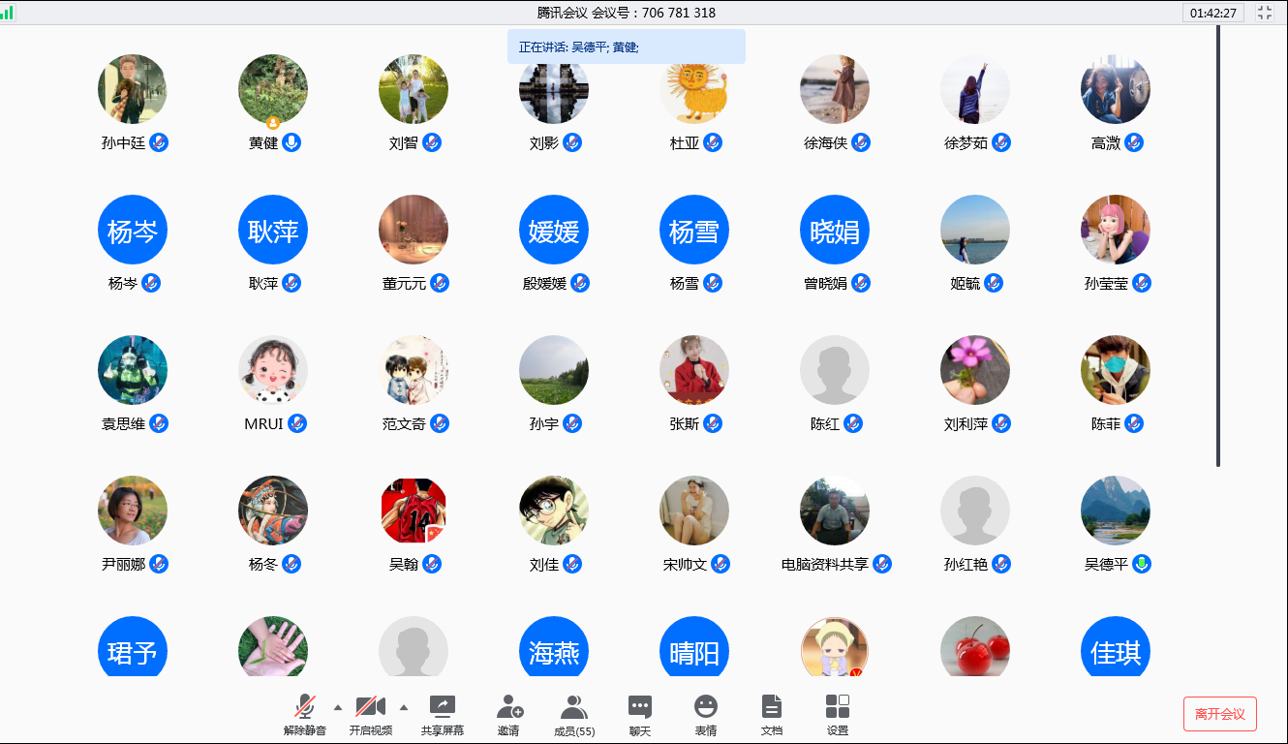The height and width of the screenshot is (744, 1288).
Task: Click the microphone icon next to 黄健
Action: point(291,142)
